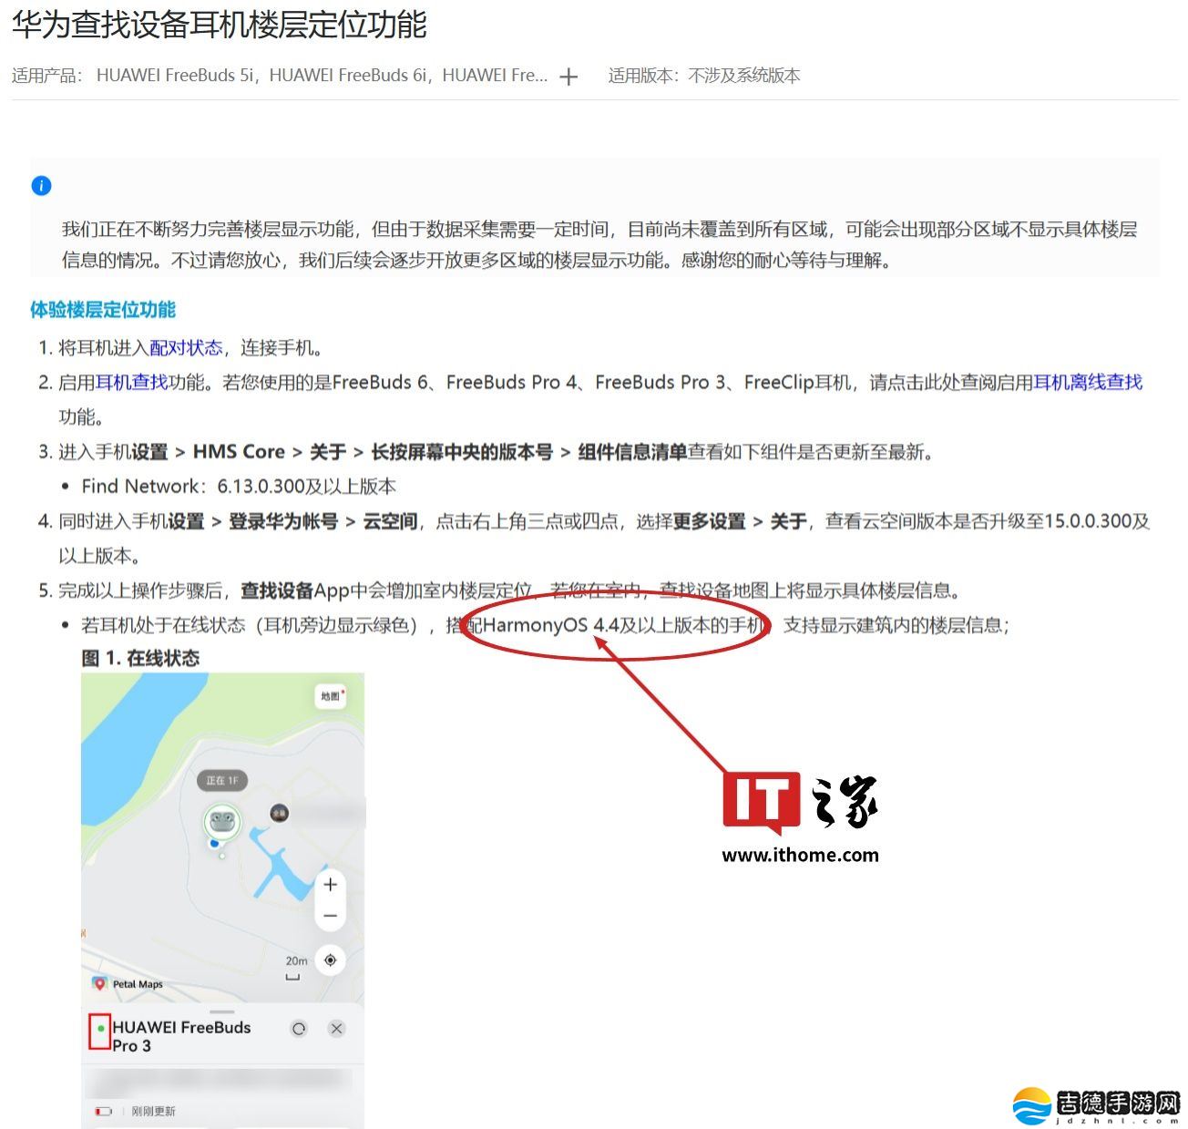This screenshot has width=1188, height=1129.
Task: Close the FreeBuds Pro 3 device card
Action: 337,1029
